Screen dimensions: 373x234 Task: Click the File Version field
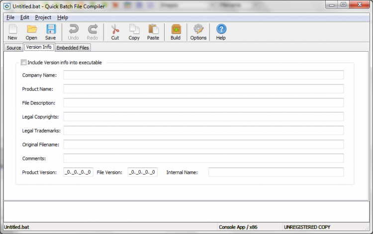coord(143,172)
